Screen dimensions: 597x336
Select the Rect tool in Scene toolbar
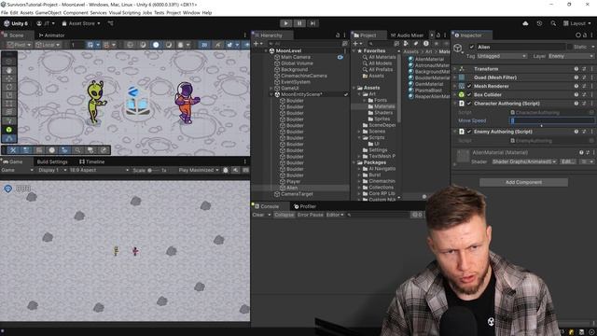tap(8, 104)
